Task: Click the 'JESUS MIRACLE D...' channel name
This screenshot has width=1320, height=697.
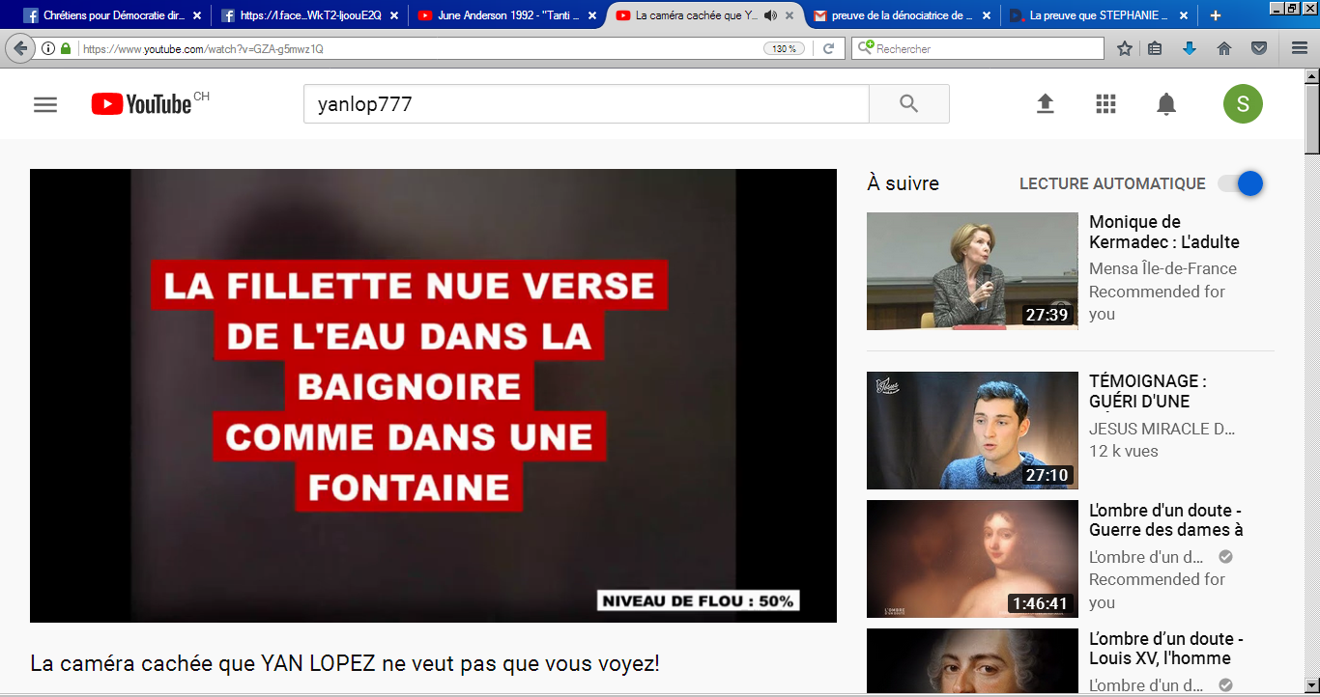Action: (x=1162, y=428)
